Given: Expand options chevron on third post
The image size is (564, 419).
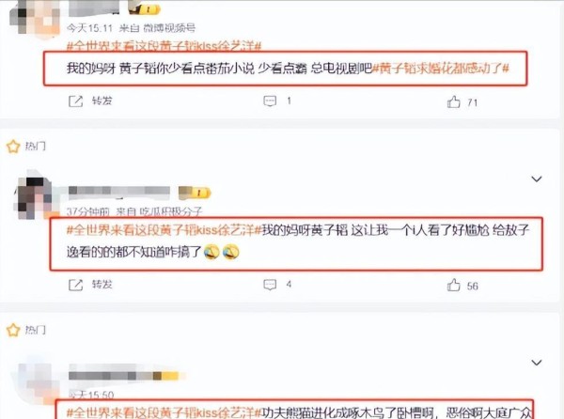Looking at the screenshot, I should click(537, 363).
